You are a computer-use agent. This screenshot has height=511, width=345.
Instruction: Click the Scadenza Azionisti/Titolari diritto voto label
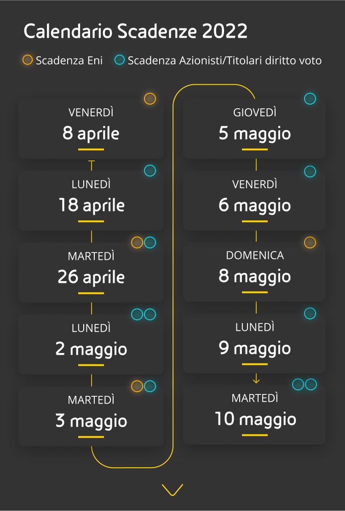coord(224,60)
